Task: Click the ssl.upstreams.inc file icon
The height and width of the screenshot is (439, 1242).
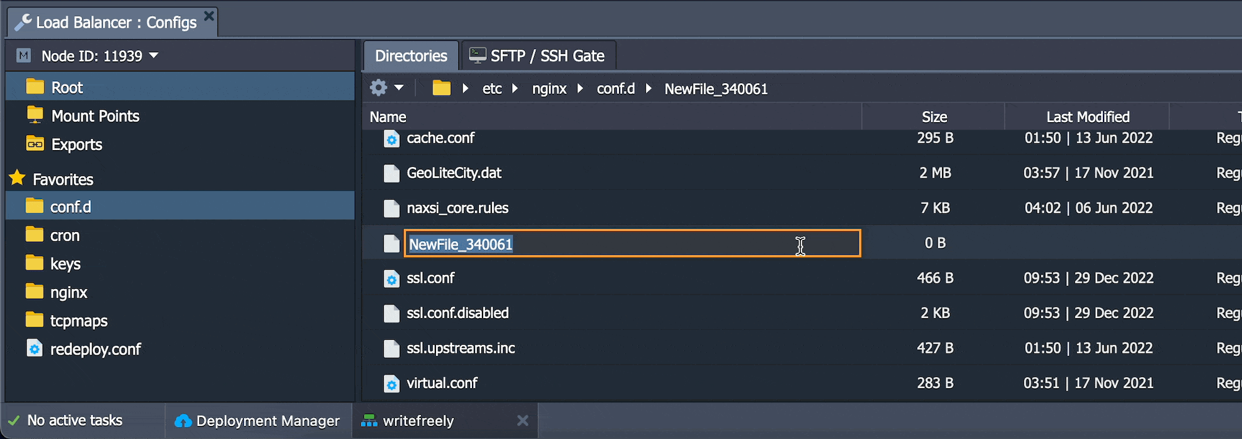Action: click(391, 348)
